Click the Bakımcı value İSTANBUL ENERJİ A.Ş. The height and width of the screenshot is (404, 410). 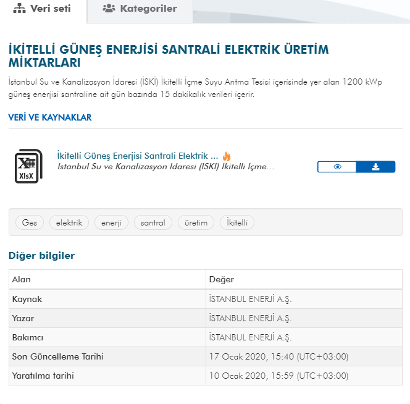click(250, 337)
